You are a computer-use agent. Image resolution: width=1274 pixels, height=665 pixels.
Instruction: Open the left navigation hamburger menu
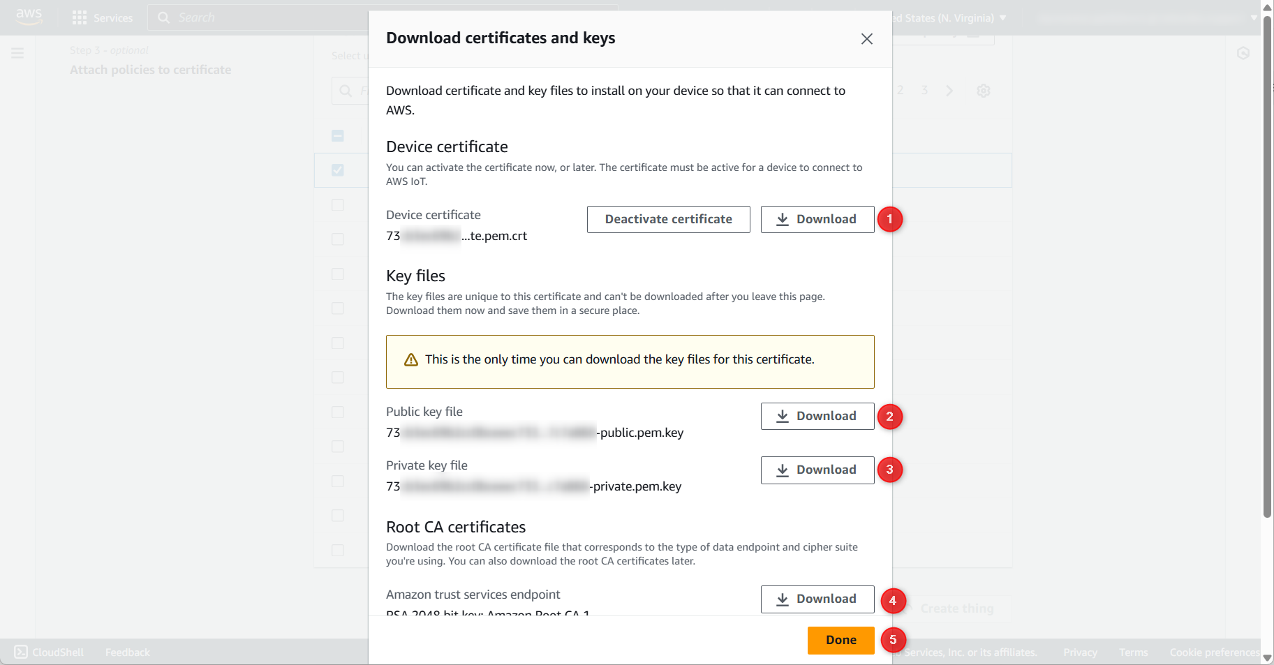pos(17,53)
